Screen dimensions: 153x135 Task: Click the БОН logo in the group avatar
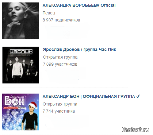pyautogui.click(x=14, y=101)
